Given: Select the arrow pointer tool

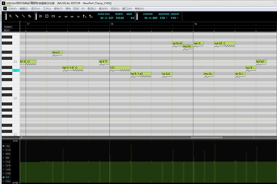Looking at the screenshot, I should tap(10, 16).
